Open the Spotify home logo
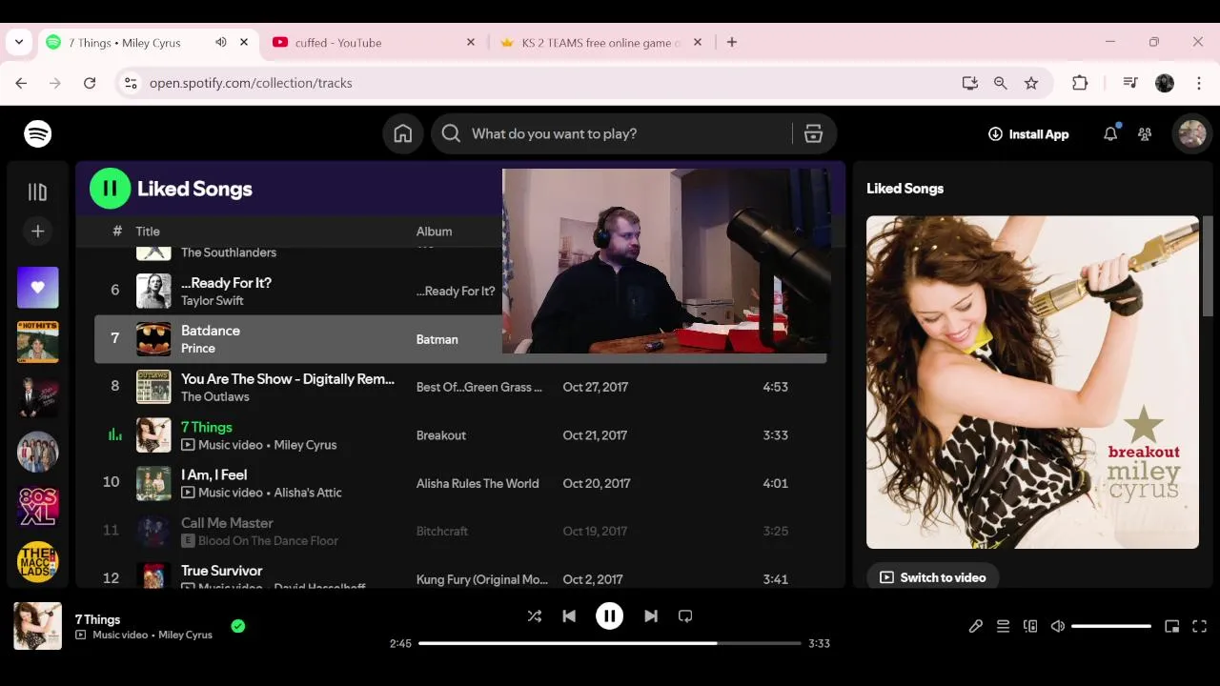This screenshot has height=686, width=1220. (x=38, y=134)
